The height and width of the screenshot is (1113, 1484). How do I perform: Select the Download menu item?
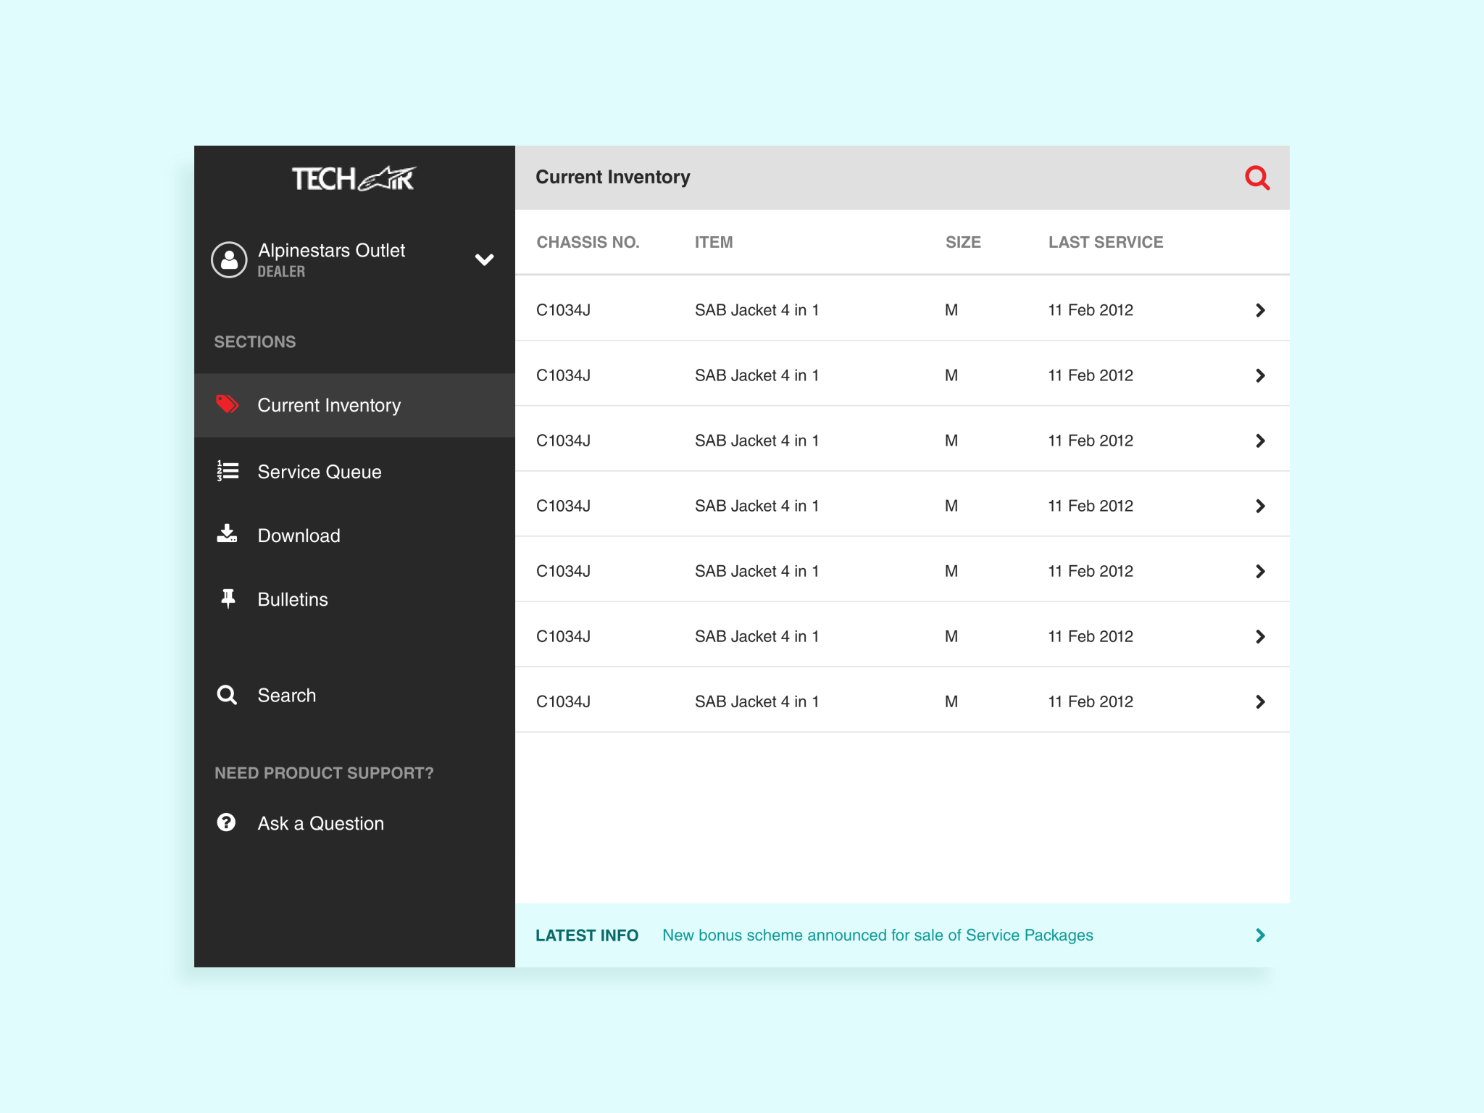pos(299,535)
